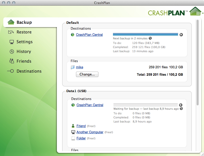Click the window resize grip corner

tap(202, 154)
